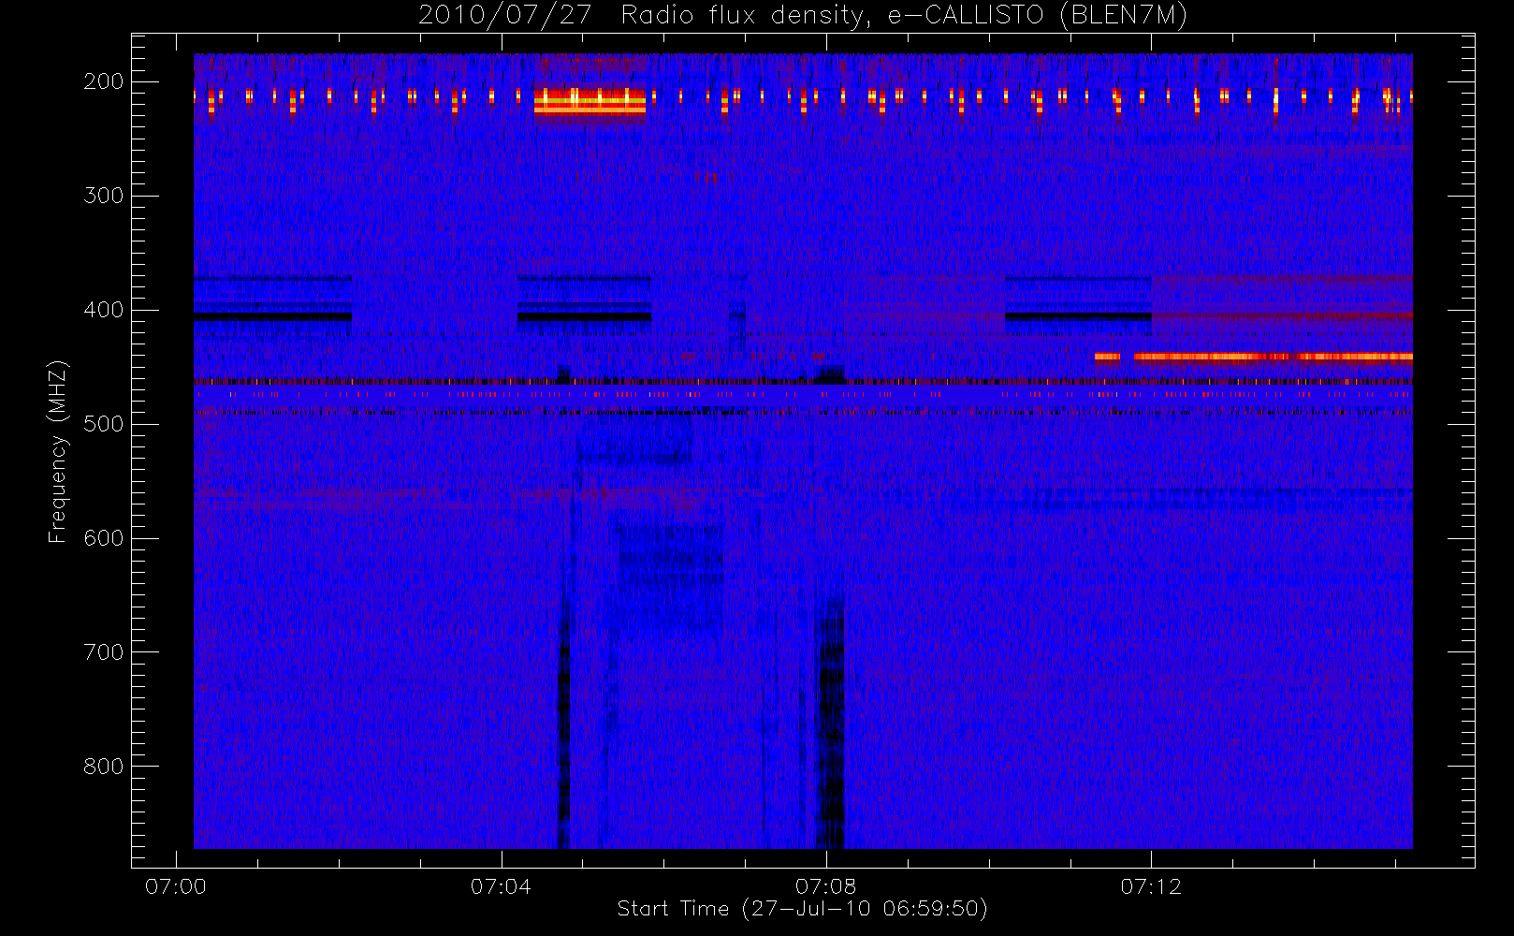This screenshot has height=936, width=1514.
Task: Click the 300 frequency tick label
Action: tap(103, 196)
